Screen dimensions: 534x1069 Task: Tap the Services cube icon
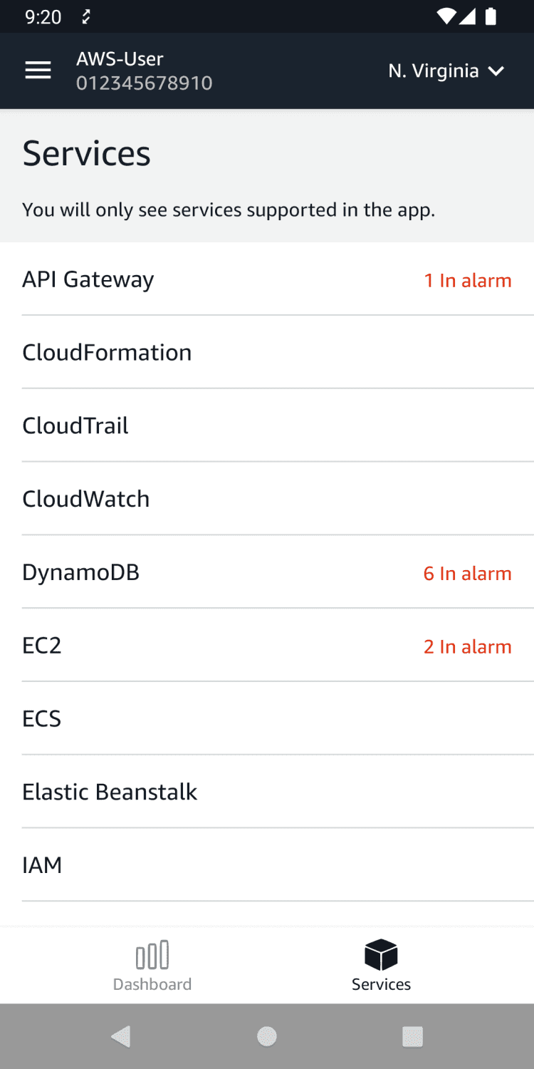coord(381,955)
